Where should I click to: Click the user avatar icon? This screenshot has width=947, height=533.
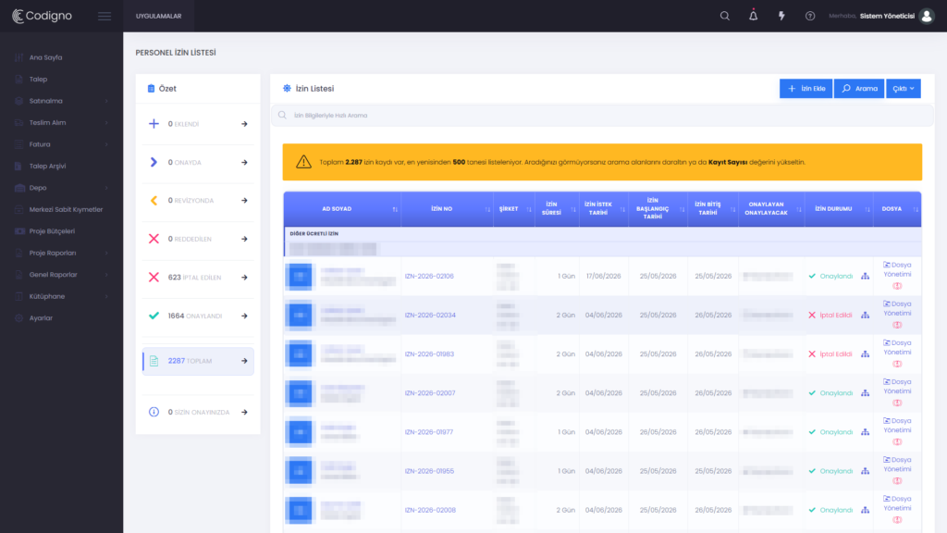click(x=927, y=17)
